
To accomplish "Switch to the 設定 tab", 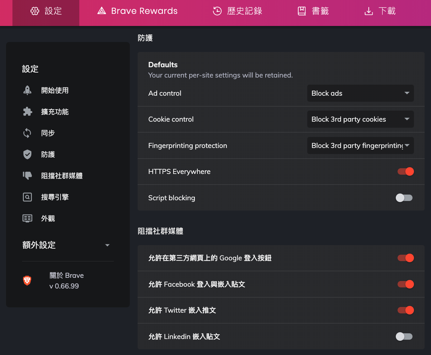I will [46, 13].
